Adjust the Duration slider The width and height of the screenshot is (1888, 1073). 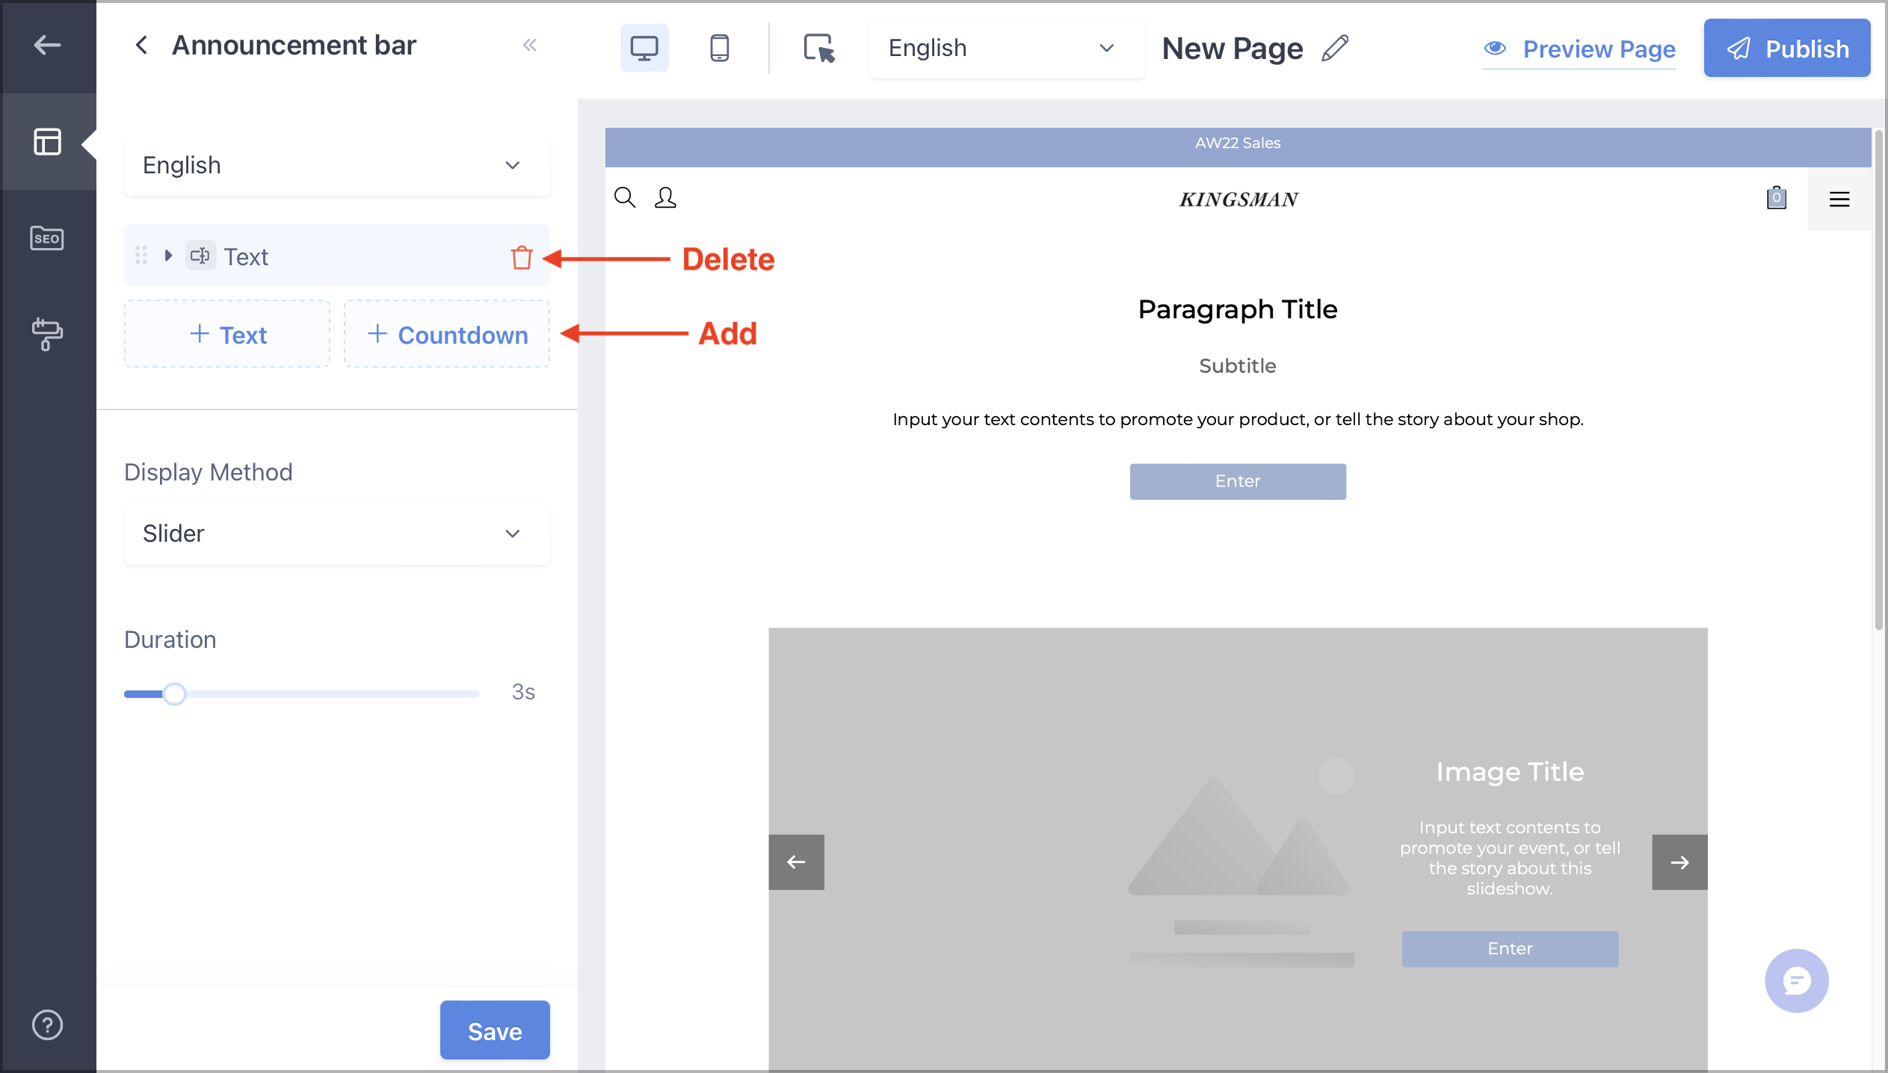click(x=174, y=693)
